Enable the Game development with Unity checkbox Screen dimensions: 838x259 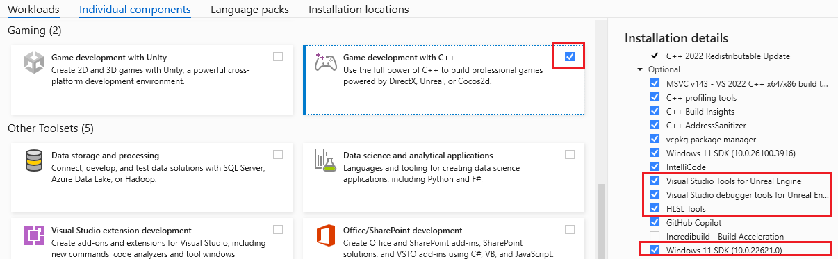pyautogui.click(x=278, y=57)
